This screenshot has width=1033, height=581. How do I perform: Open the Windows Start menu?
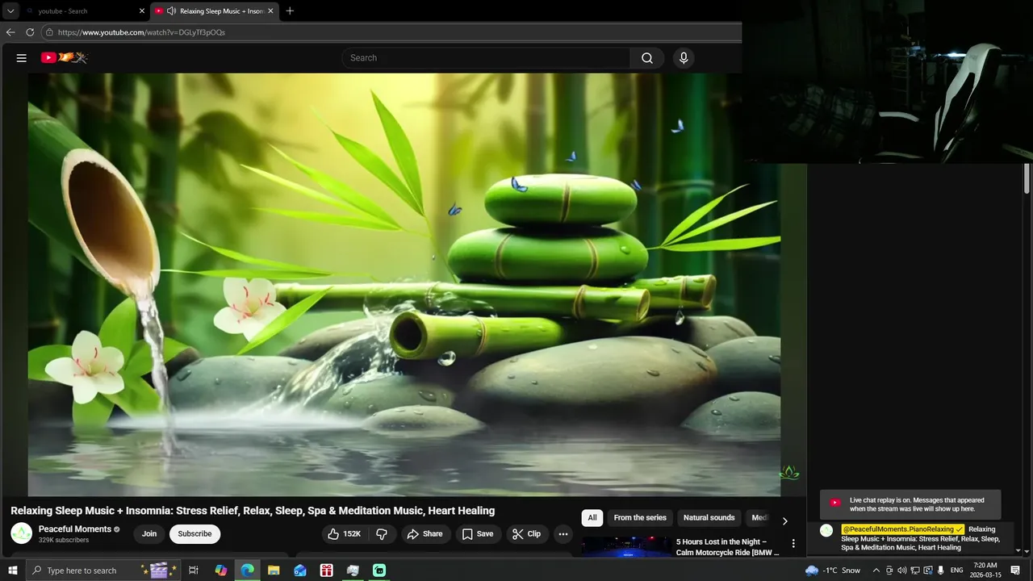12,571
